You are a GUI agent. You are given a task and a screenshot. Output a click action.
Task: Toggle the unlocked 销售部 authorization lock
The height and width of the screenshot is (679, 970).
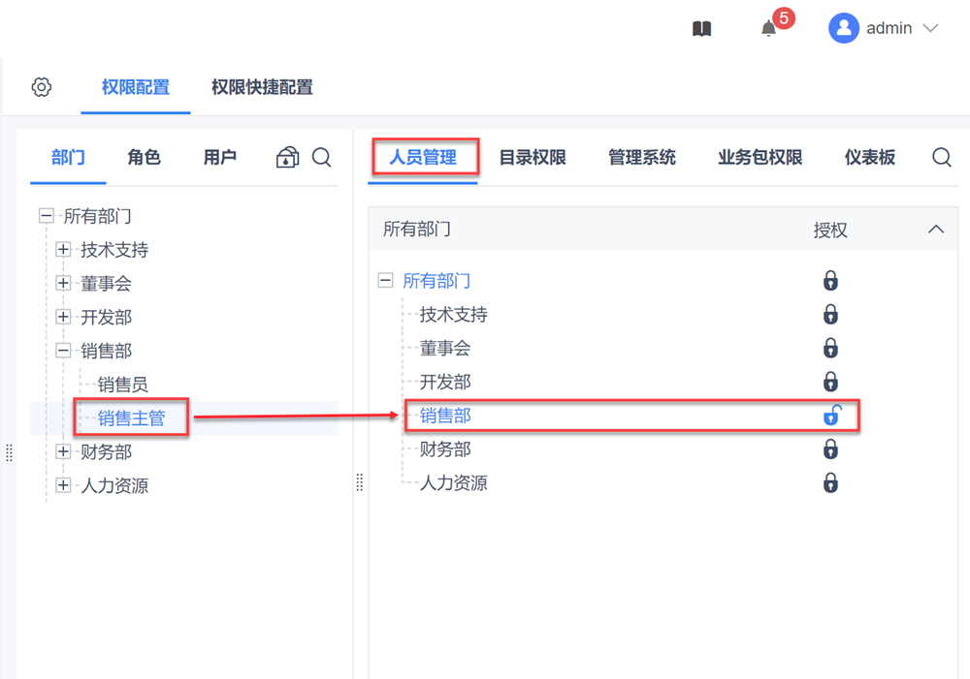click(831, 417)
